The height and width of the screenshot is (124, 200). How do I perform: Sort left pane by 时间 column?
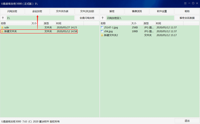(x=70, y=23)
